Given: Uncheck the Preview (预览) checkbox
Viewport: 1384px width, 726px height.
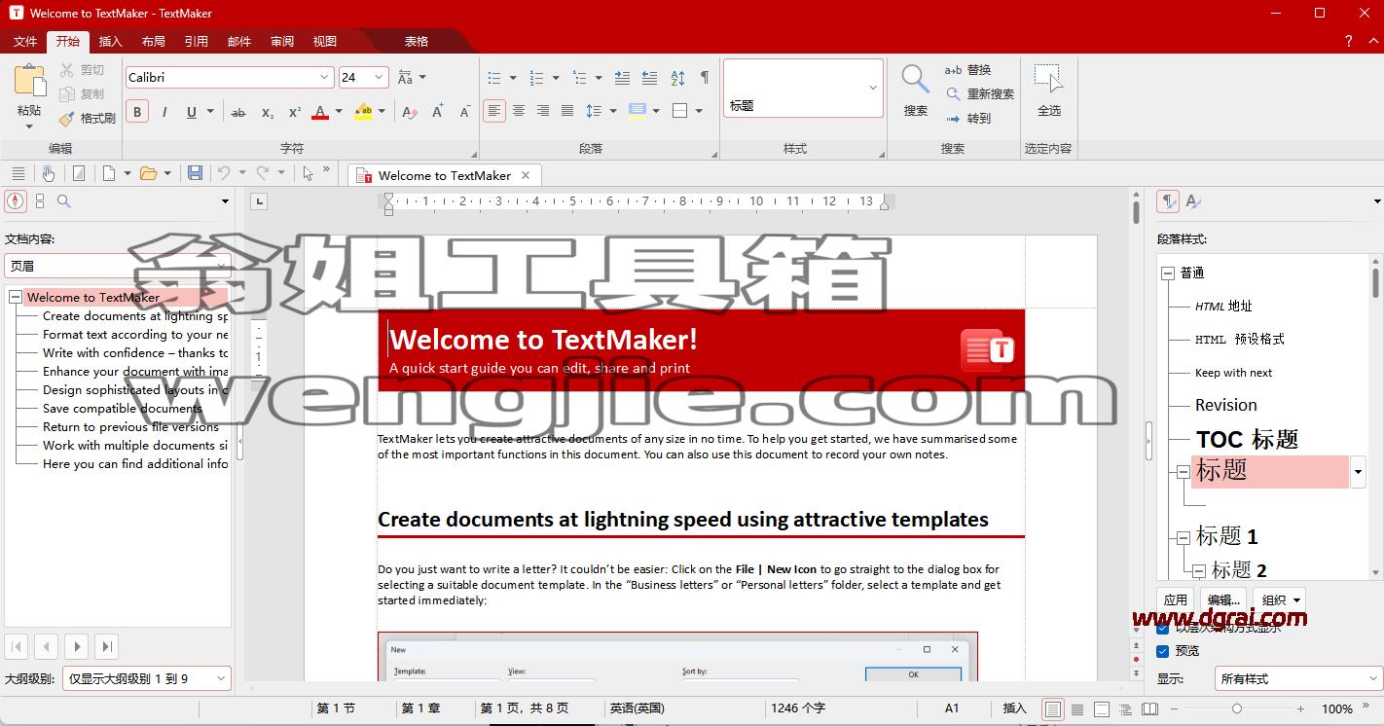Looking at the screenshot, I should click(x=1162, y=651).
